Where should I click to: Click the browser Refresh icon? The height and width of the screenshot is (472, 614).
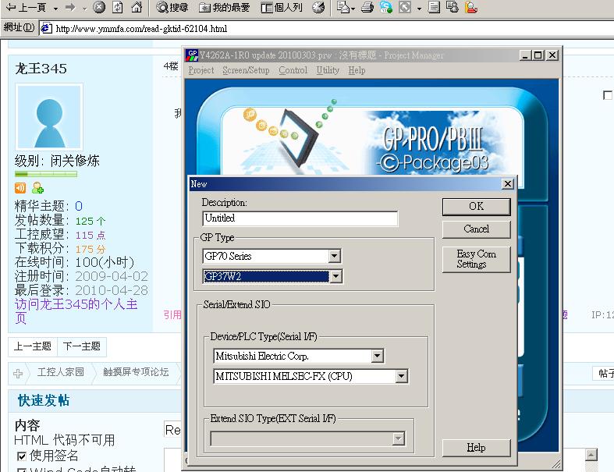118,8
